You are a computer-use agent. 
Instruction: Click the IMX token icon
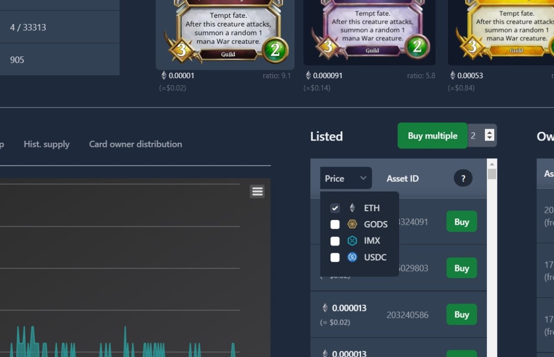tap(352, 241)
